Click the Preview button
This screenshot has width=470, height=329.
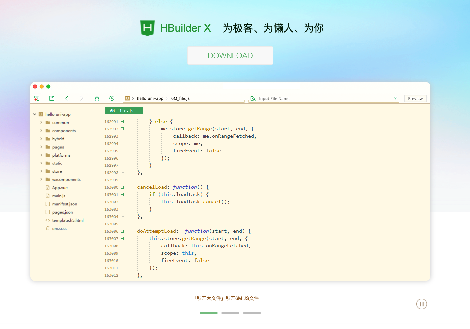(415, 98)
